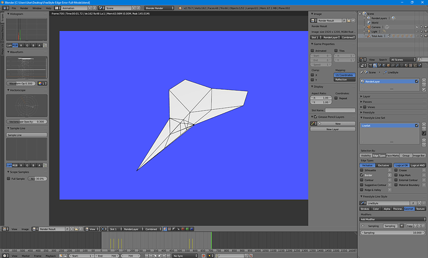Click the add render layer plus icon
Image resolution: width=428 pixels, height=258 pixels.
coord(424,80)
